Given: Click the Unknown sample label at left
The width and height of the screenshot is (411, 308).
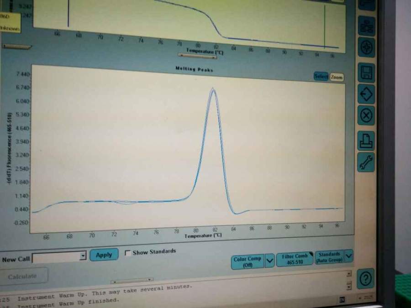Looking at the screenshot, I should (10, 28).
